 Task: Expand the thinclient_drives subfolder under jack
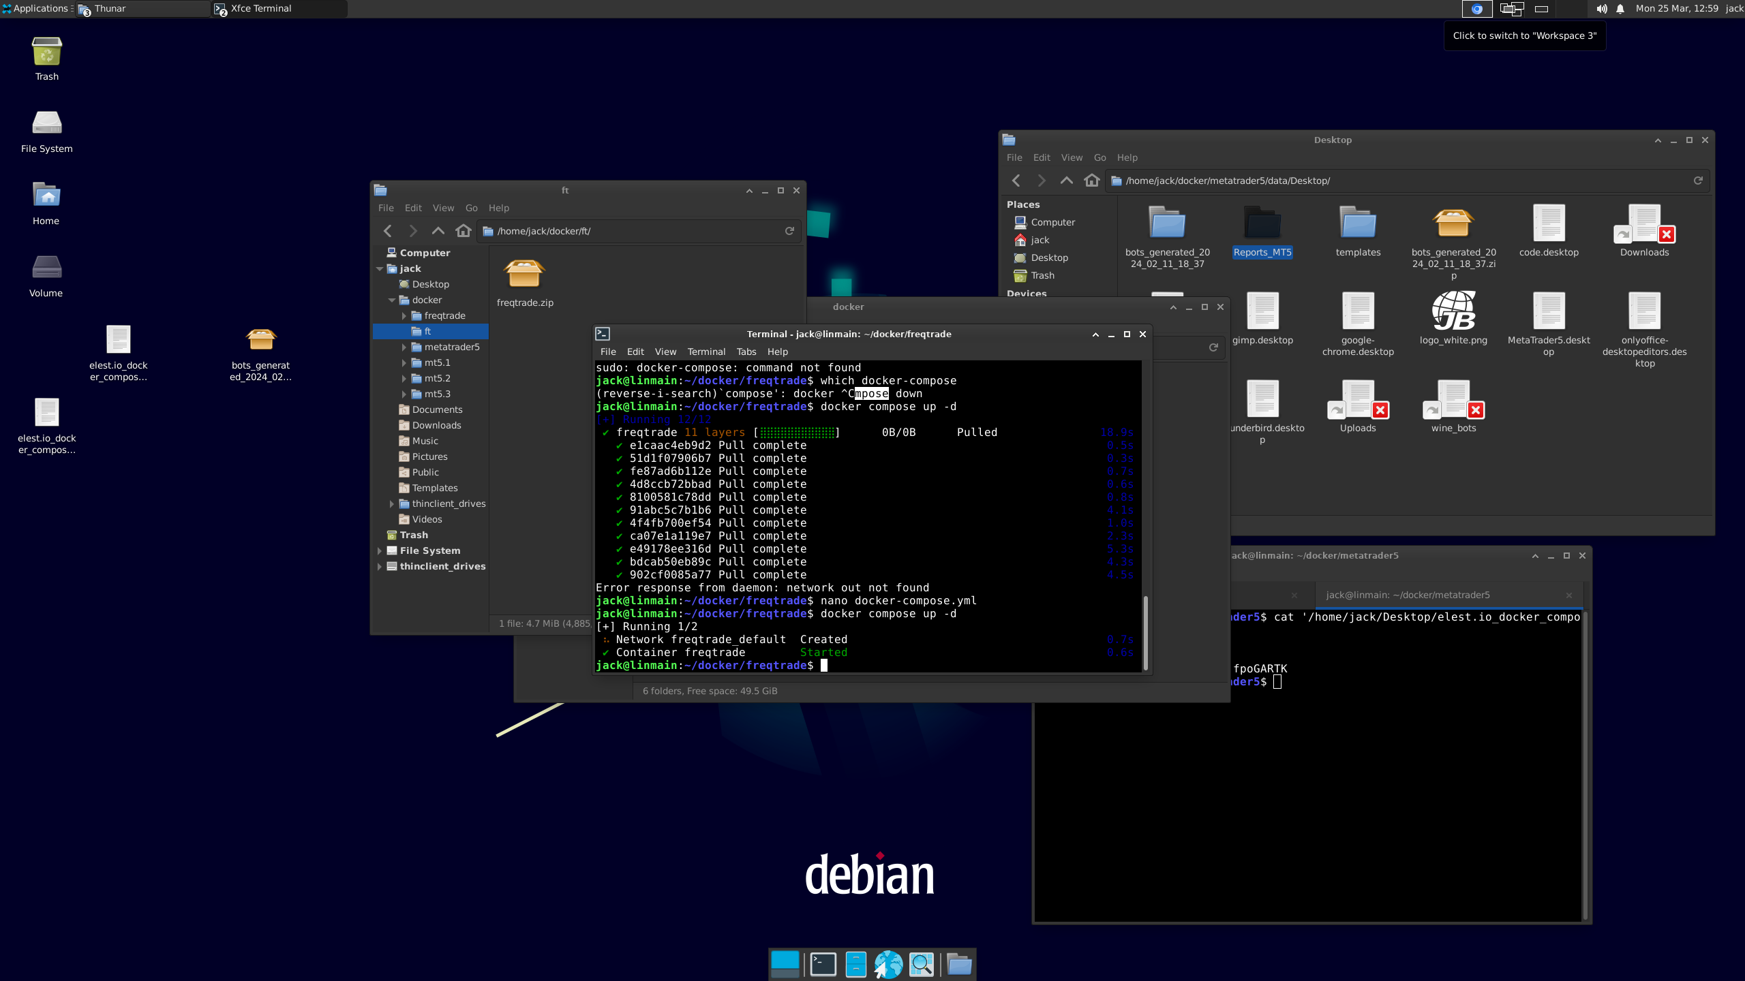click(392, 504)
